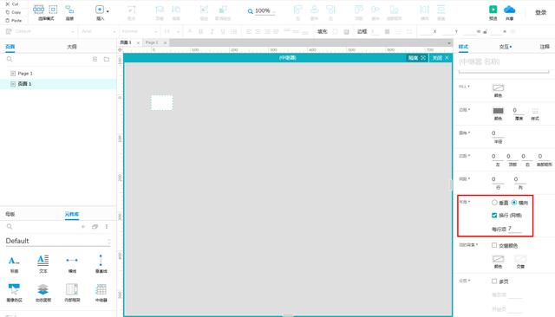The image size is (555, 317).
Task: Activate the 连接 connector tool
Action: 69,12
